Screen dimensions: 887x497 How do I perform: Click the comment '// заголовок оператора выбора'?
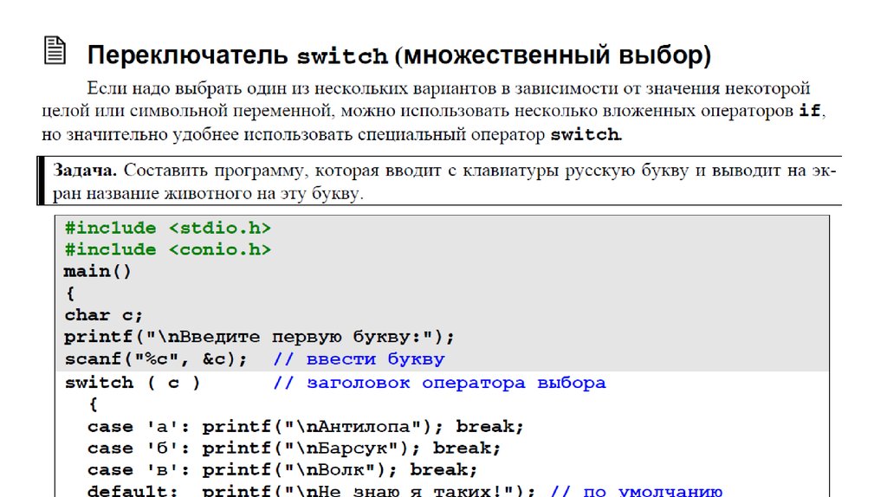(x=439, y=383)
